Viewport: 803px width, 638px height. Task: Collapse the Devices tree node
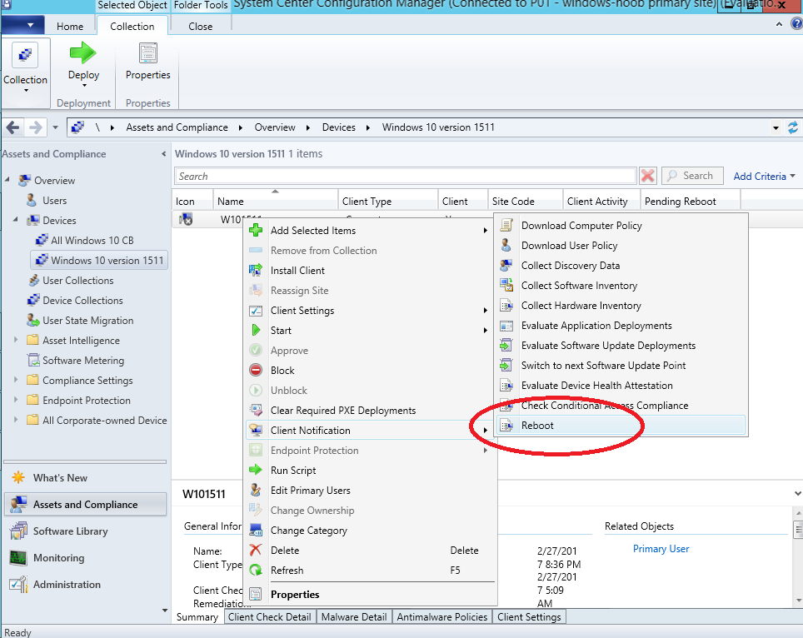(15, 220)
